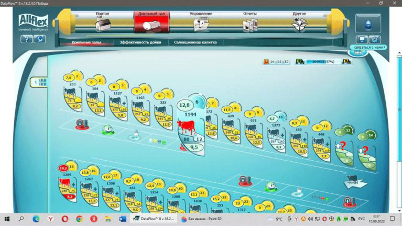Open settings gear icon in top-right panel

(375, 40)
